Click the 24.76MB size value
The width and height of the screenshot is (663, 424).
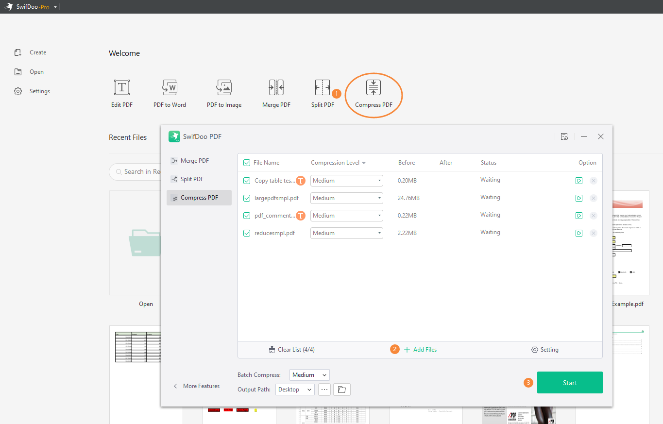pos(408,198)
